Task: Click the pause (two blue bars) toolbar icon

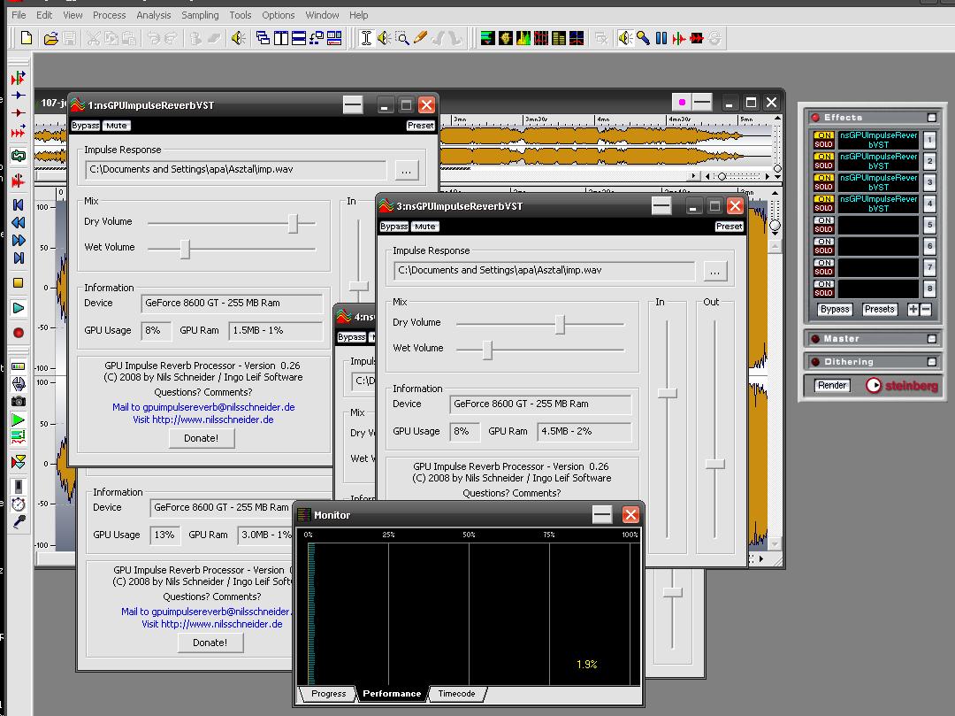Action: click(661, 38)
